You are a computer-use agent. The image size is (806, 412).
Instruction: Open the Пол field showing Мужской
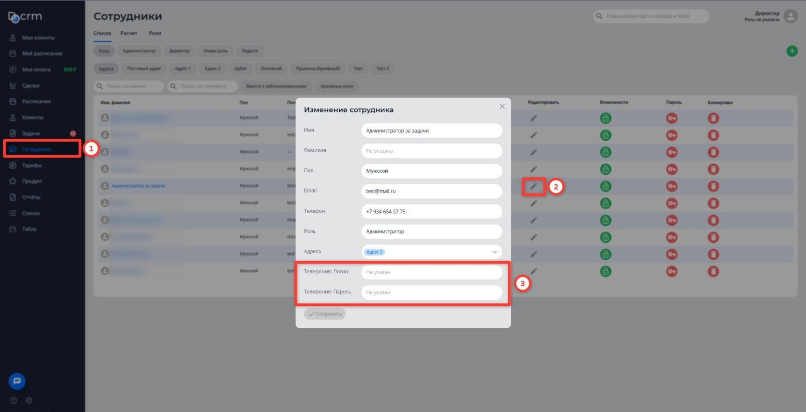[431, 171]
